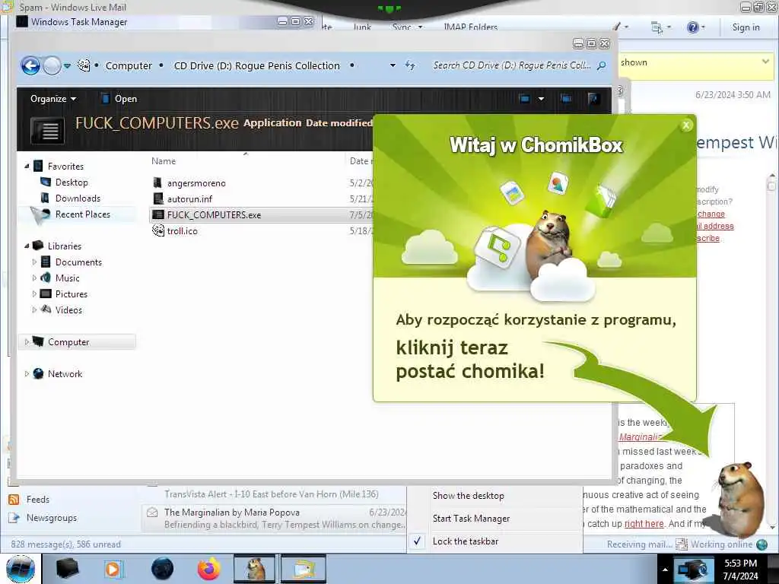Select the TransVista Alert email
This screenshot has width=779, height=584.
tap(272, 494)
